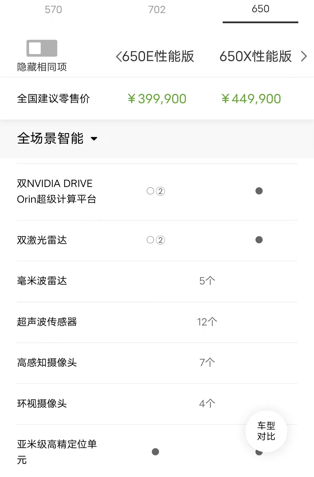Switch to the 570 tab
The height and width of the screenshot is (477, 314).
point(53,10)
